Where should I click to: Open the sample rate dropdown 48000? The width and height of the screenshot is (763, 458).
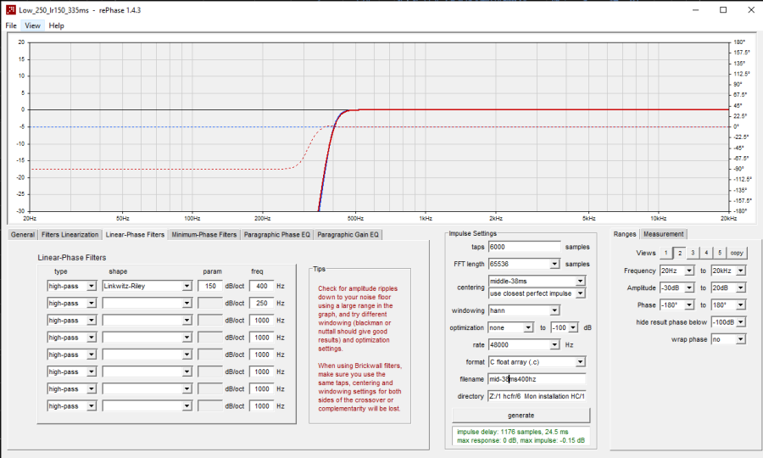(524, 344)
